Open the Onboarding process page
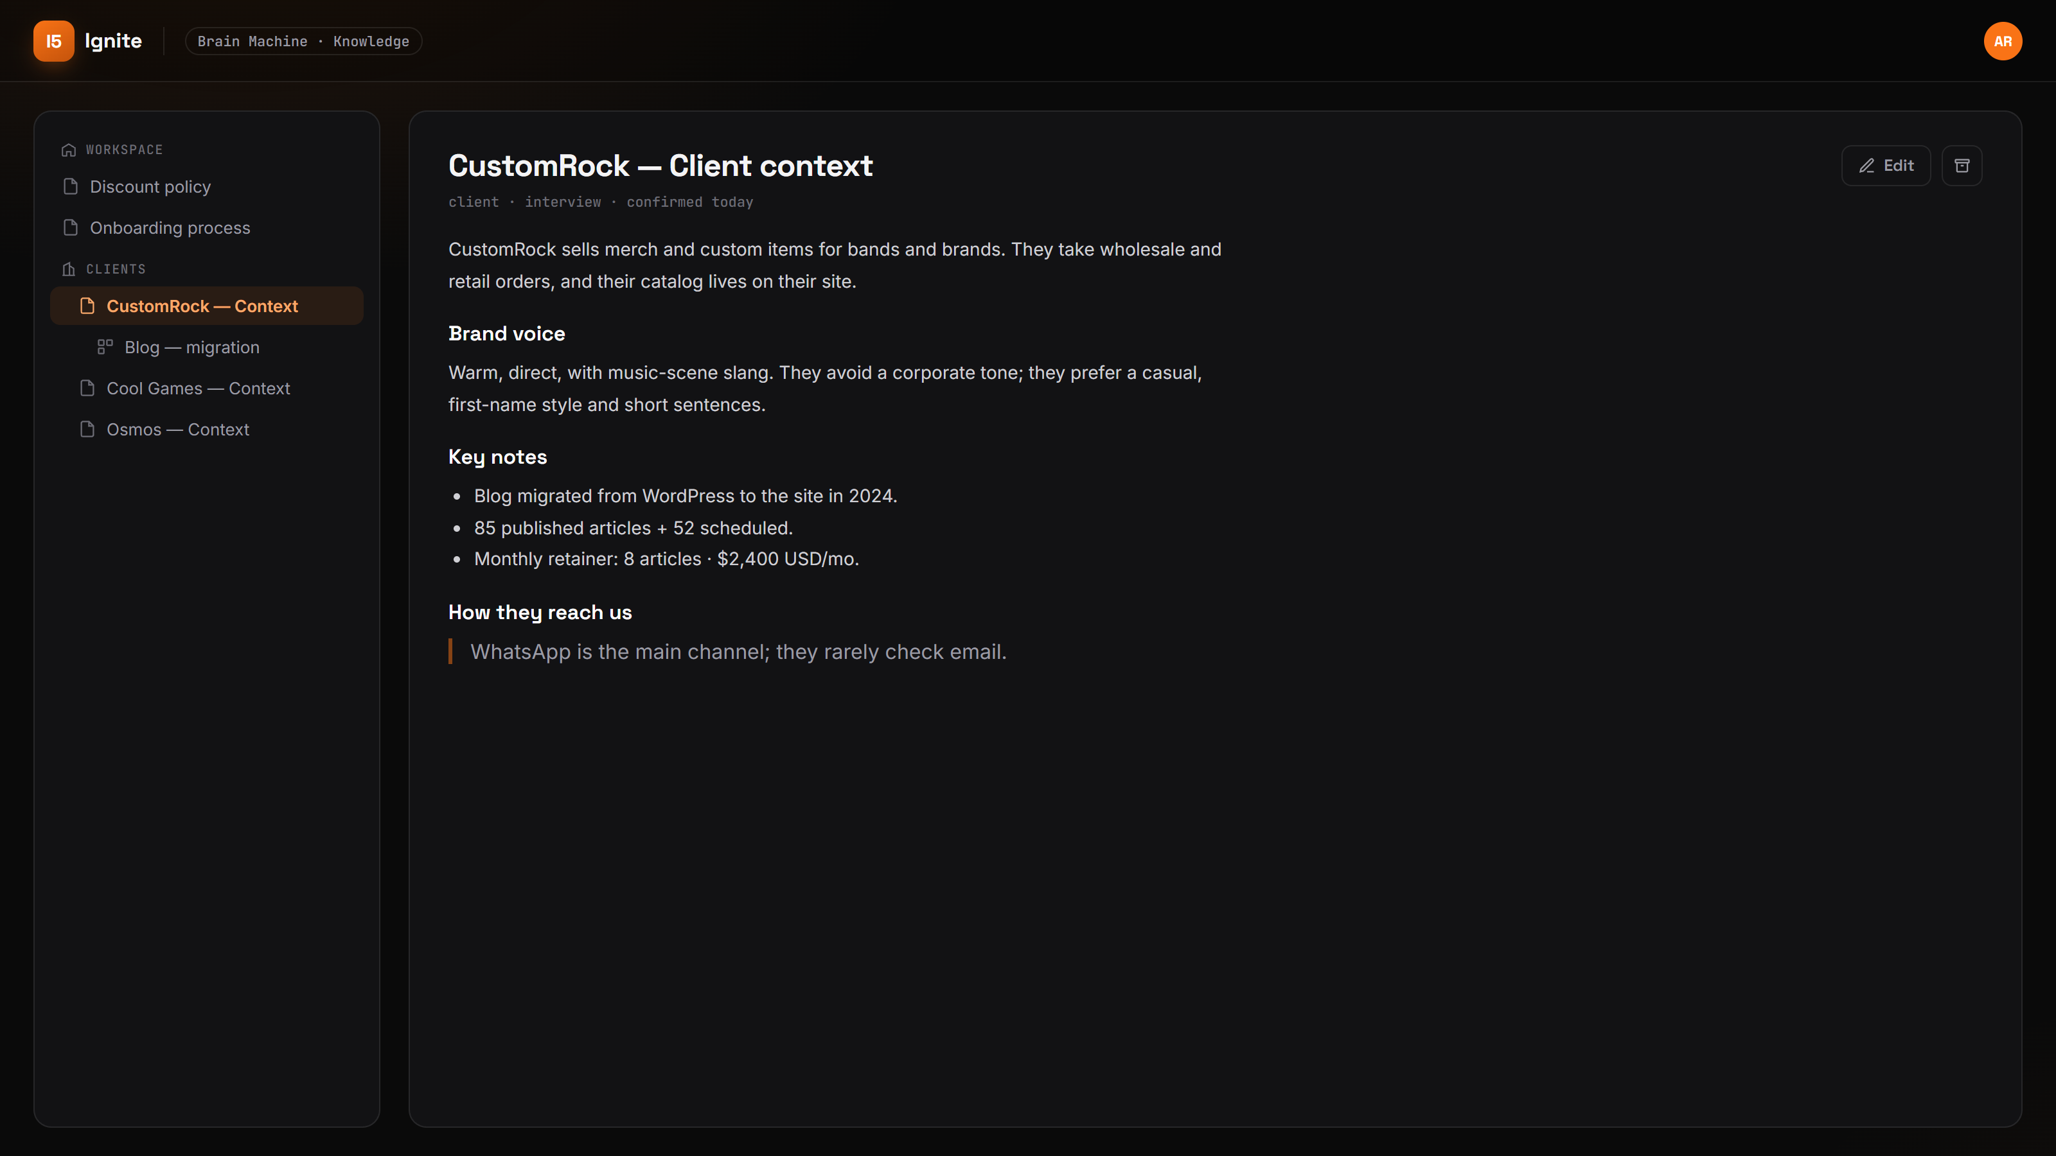 [207, 227]
